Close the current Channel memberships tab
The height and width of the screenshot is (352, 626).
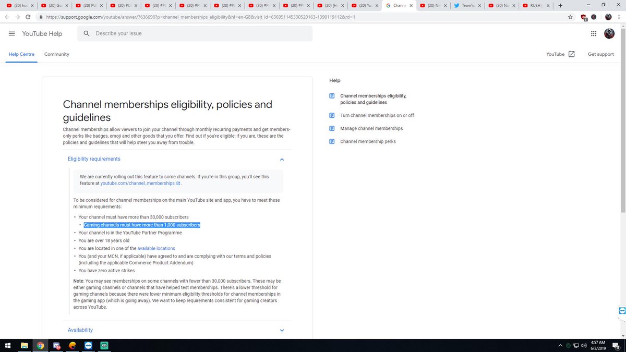click(412, 6)
